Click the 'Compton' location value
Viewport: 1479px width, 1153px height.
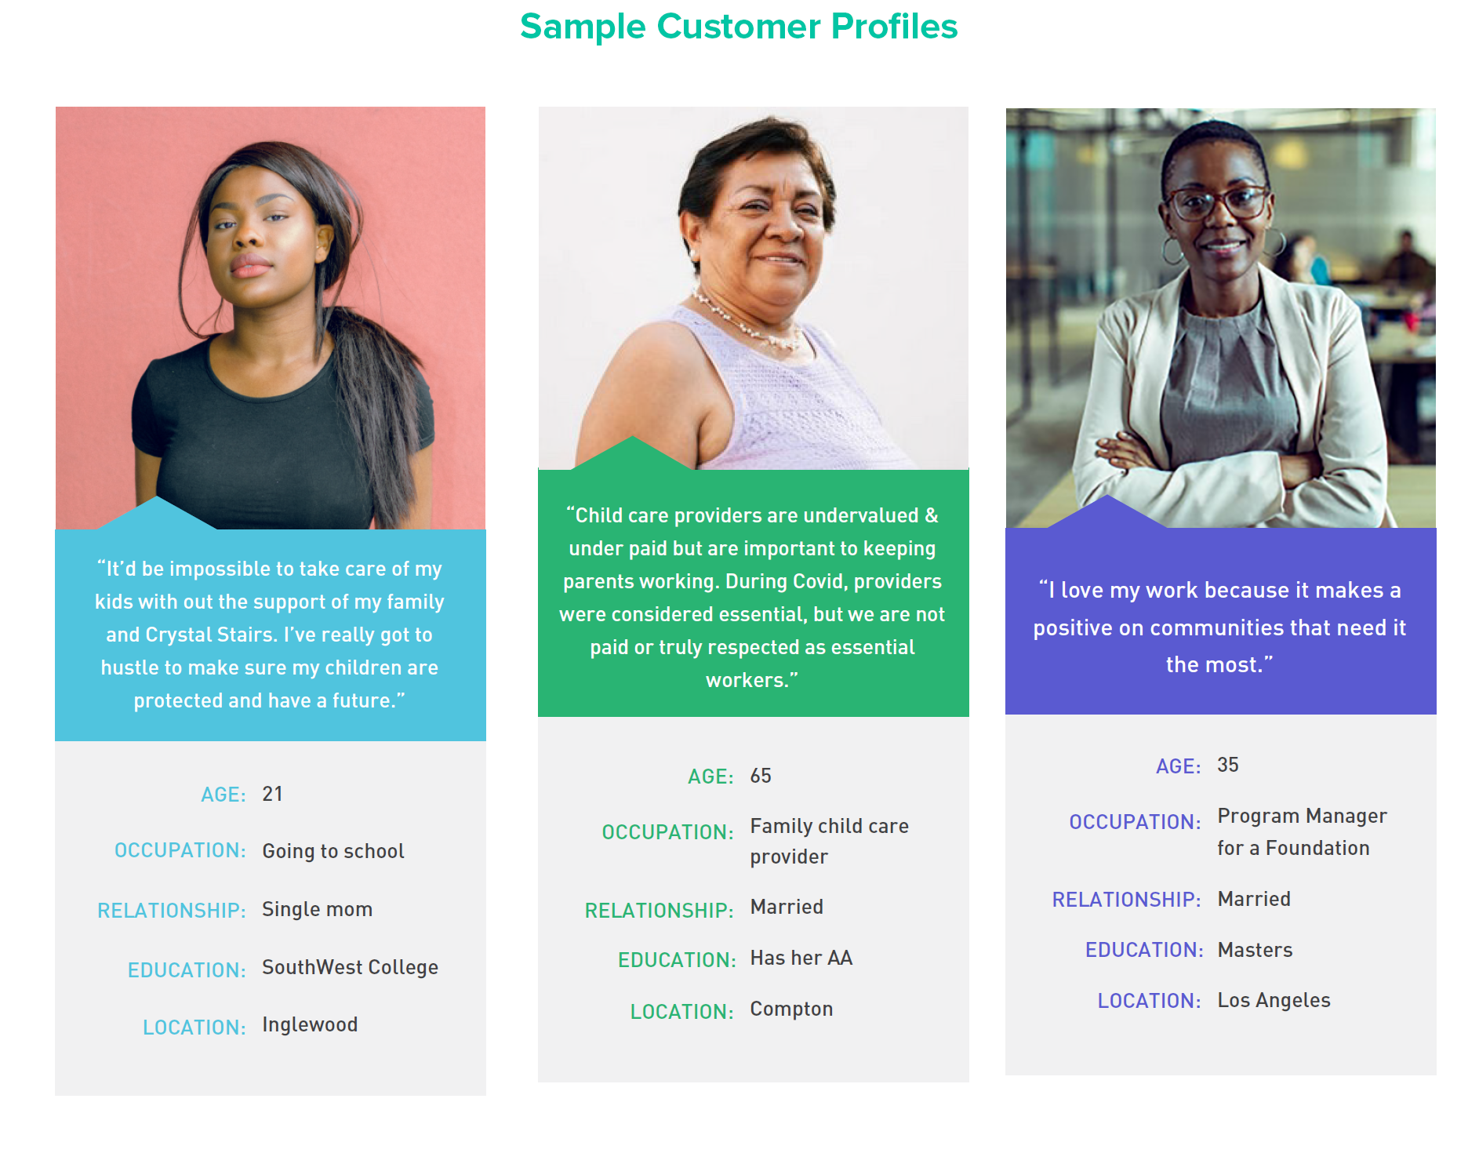coord(791,1009)
